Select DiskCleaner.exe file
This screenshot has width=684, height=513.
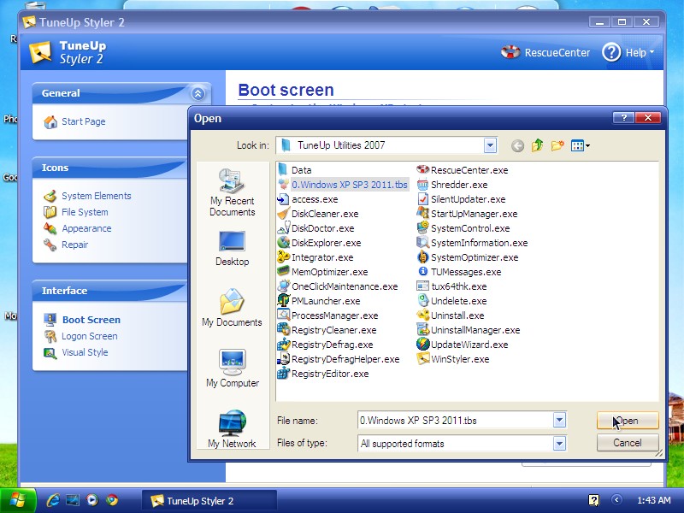[318, 214]
